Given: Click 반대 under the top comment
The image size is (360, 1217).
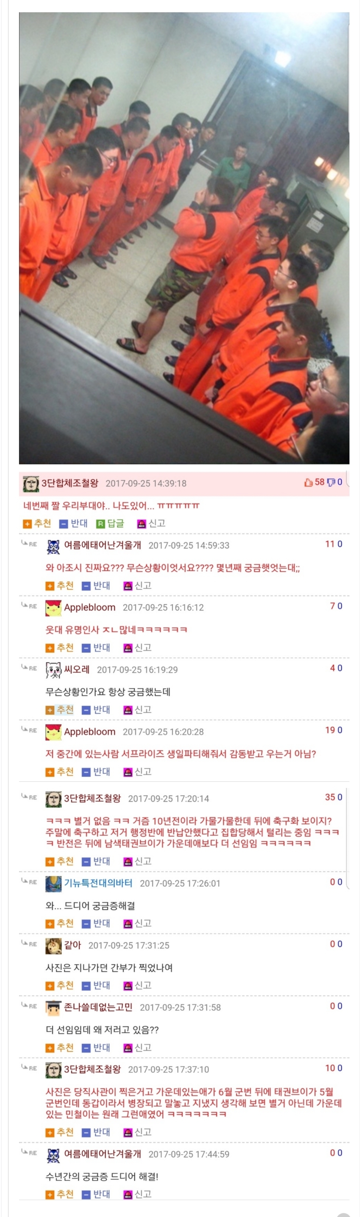Looking at the screenshot, I should click(73, 523).
